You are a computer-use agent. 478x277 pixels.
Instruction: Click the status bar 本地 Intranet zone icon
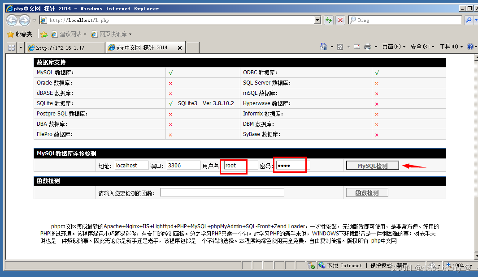[322, 265]
